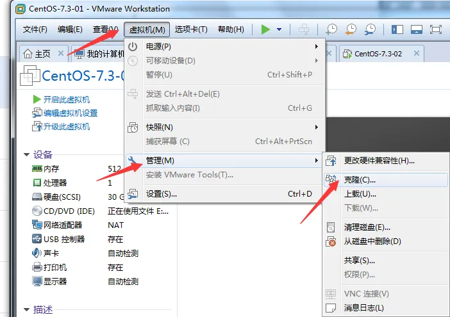450x317 pixels.
Task: Toggle the library sidebar view icon
Action: coord(397,29)
